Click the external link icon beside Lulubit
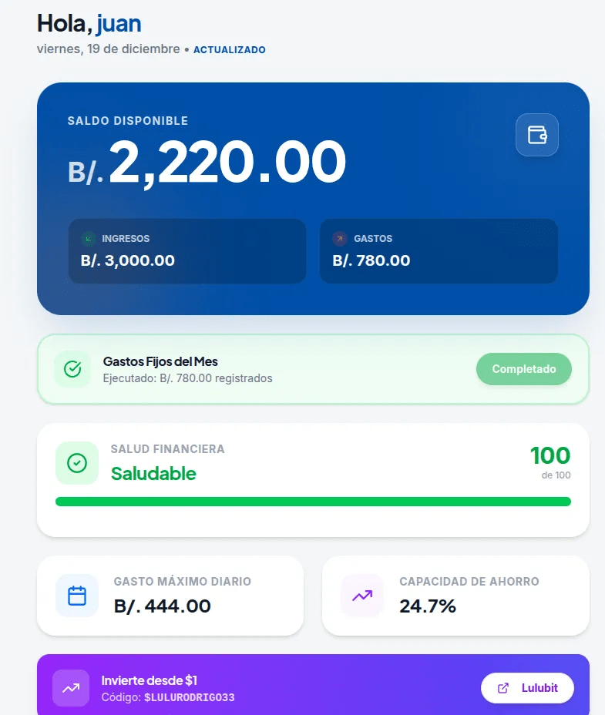The width and height of the screenshot is (605, 715). click(x=503, y=688)
